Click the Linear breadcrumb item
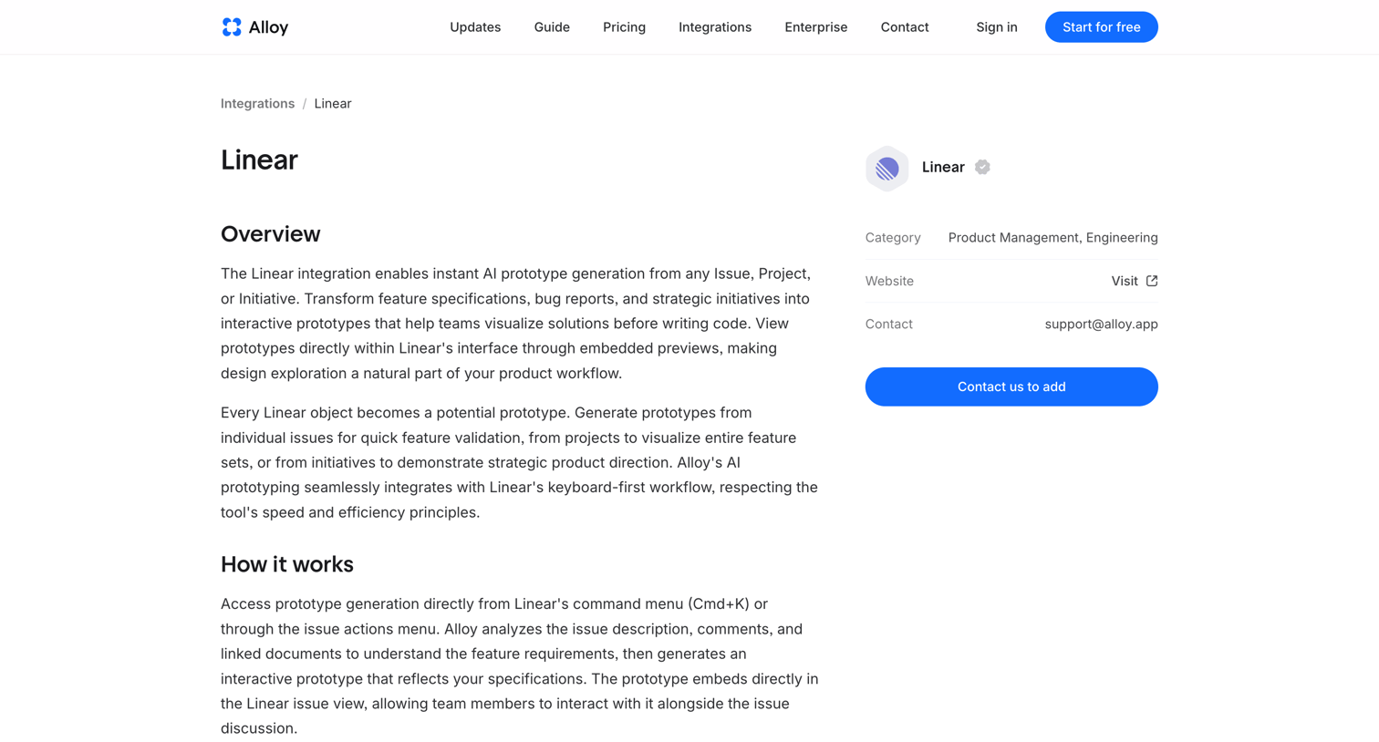Image resolution: width=1379 pixels, height=742 pixels. (x=333, y=104)
